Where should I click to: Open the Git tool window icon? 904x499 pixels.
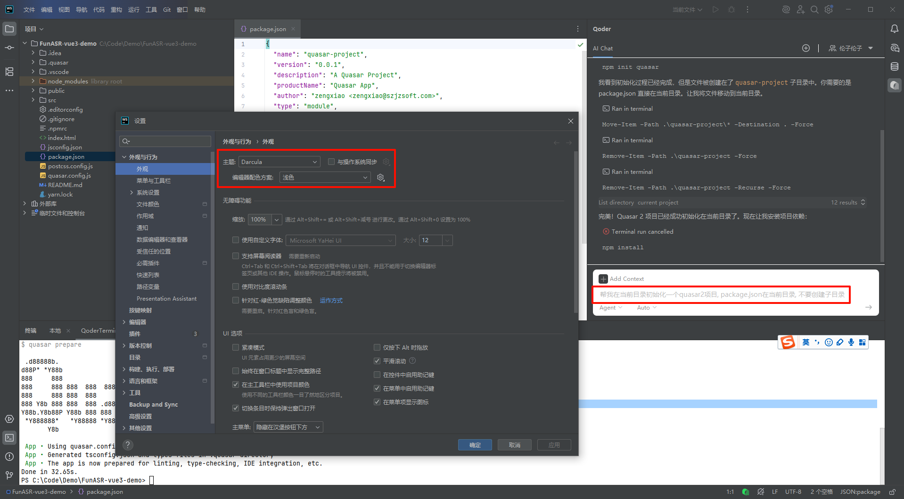click(x=9, y=475)
